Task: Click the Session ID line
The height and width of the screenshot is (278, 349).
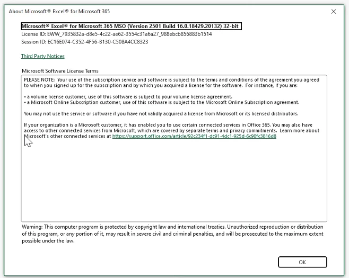Action: (x=84, y=42)
